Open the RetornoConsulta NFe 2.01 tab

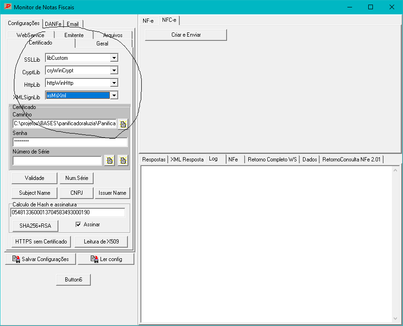click(x=351, y=160)
